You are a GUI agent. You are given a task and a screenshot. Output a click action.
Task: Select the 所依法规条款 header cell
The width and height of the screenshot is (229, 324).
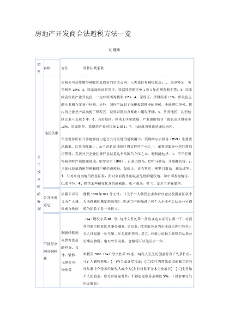[x=138, y=68]
